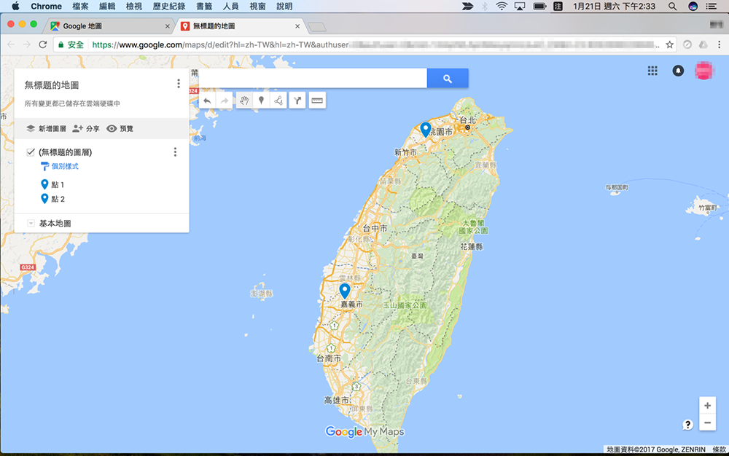Click 預覽 preview button

coord(120,129)
